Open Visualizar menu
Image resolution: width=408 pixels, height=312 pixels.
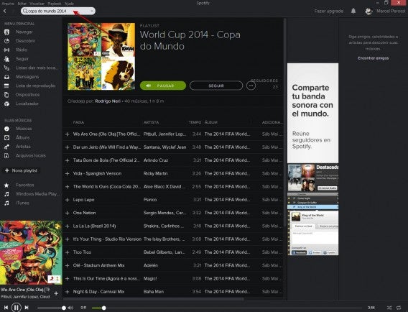(x=37, y=4)
